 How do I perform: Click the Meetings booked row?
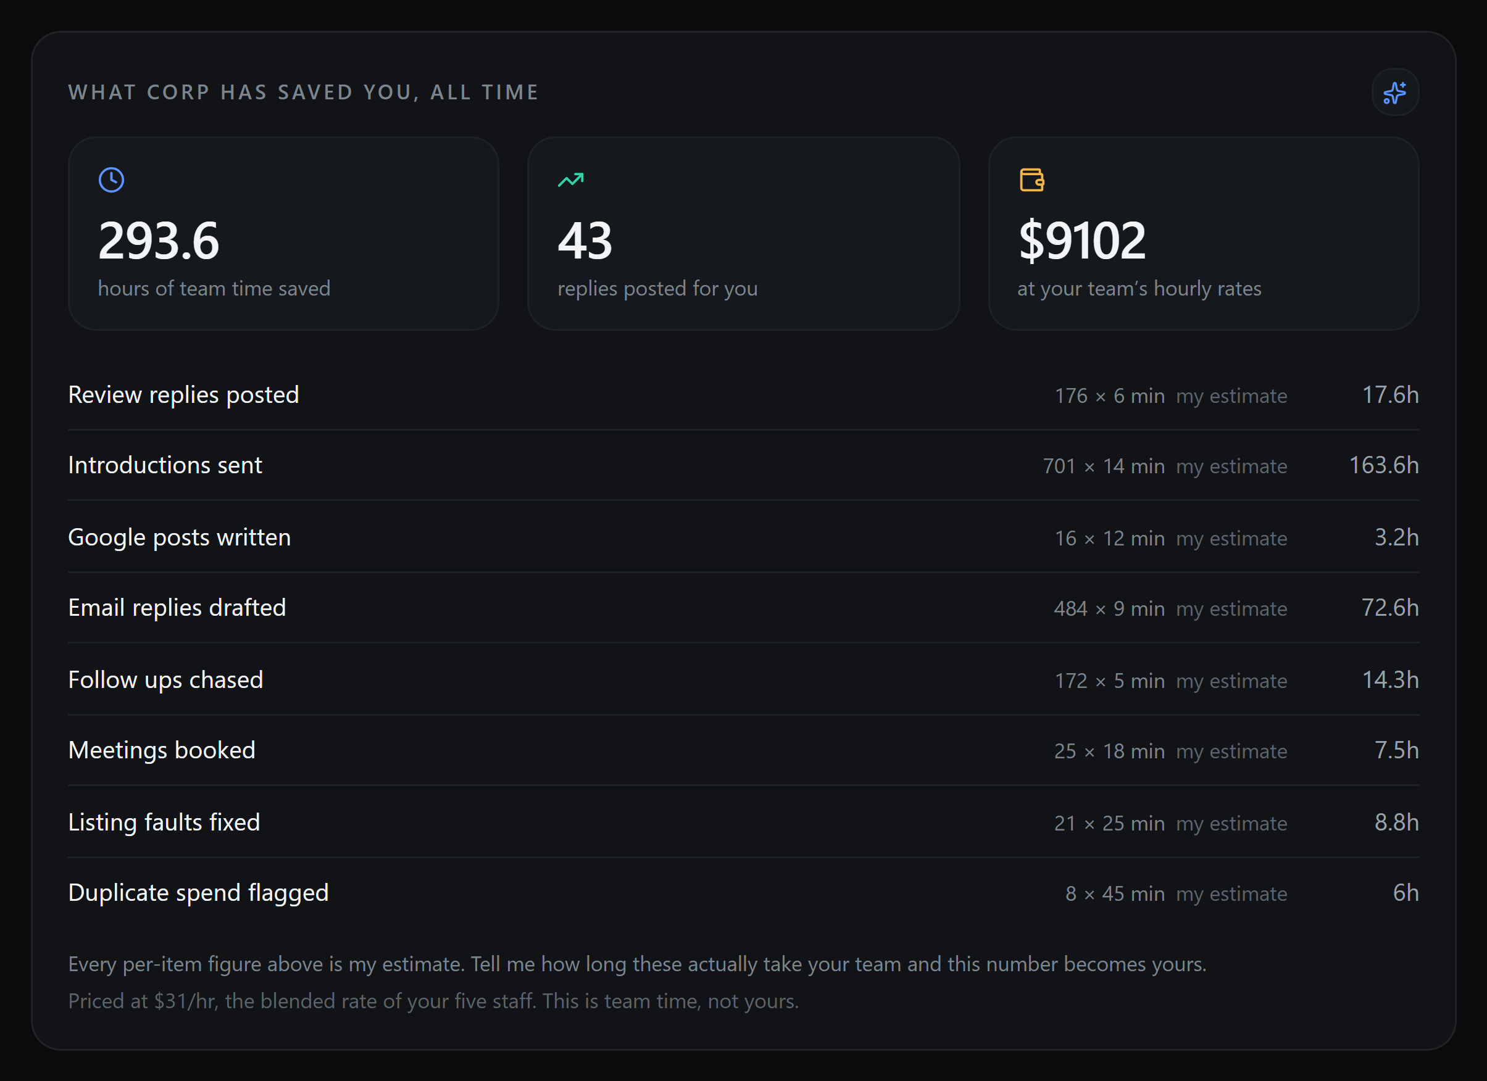[743, 751]
